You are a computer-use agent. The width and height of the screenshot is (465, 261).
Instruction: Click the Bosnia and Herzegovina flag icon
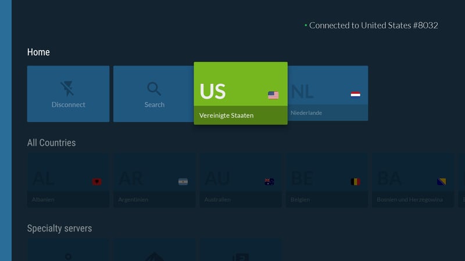[x=442, y=182]
